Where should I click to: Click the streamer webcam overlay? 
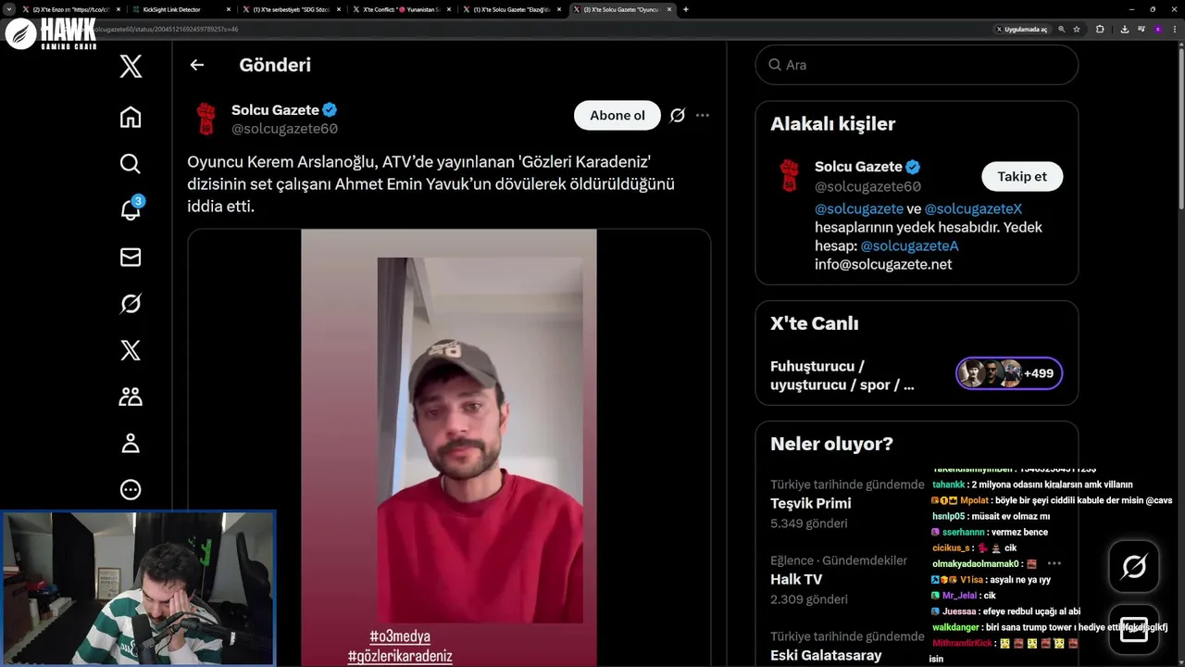tap(138, 588)
